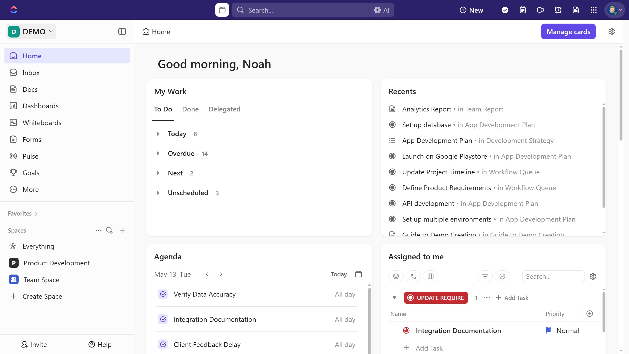The height and width of the screenshot is (354, 629).
Task: Open the Home settings gear icon
Action: point(611,31)
